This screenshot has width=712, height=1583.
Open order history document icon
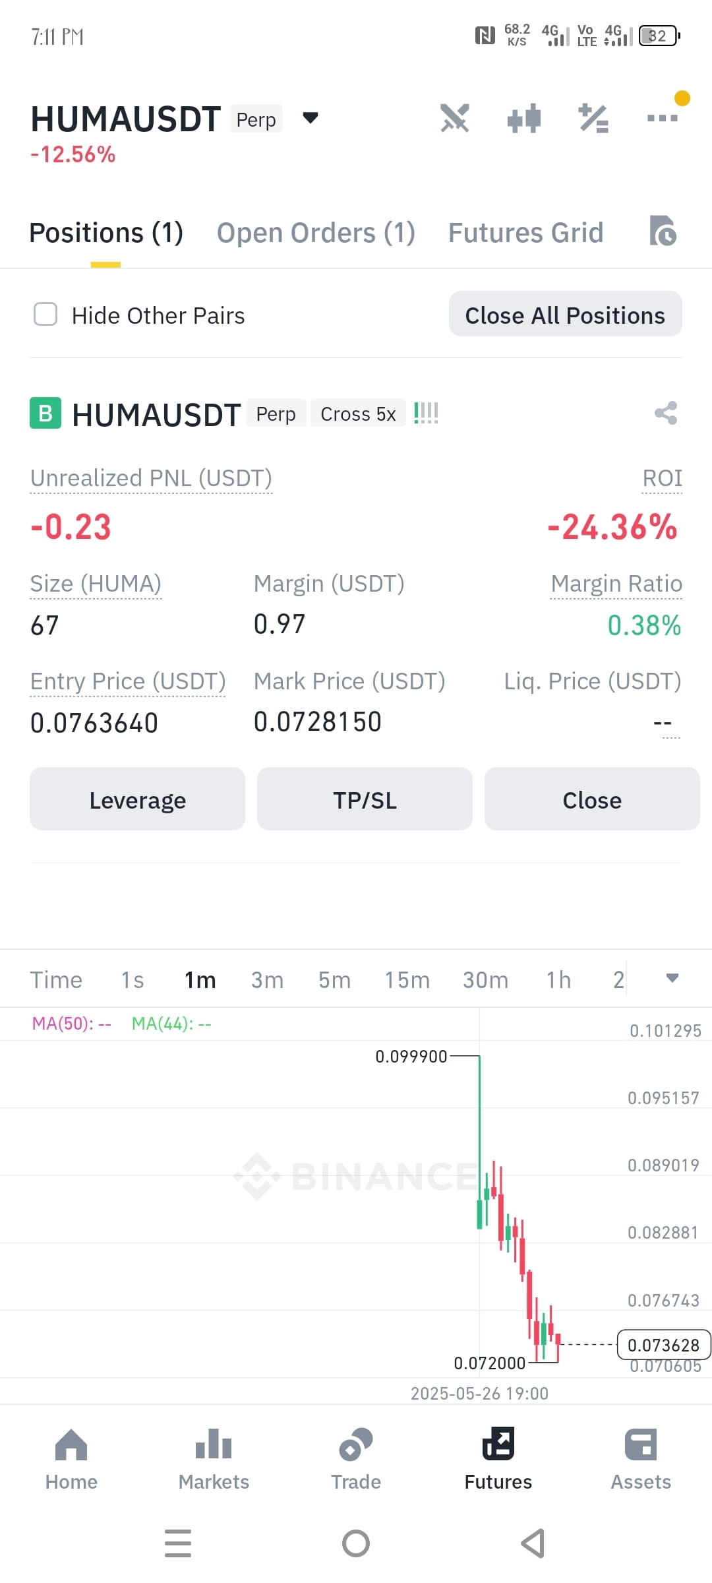(663, 231)
